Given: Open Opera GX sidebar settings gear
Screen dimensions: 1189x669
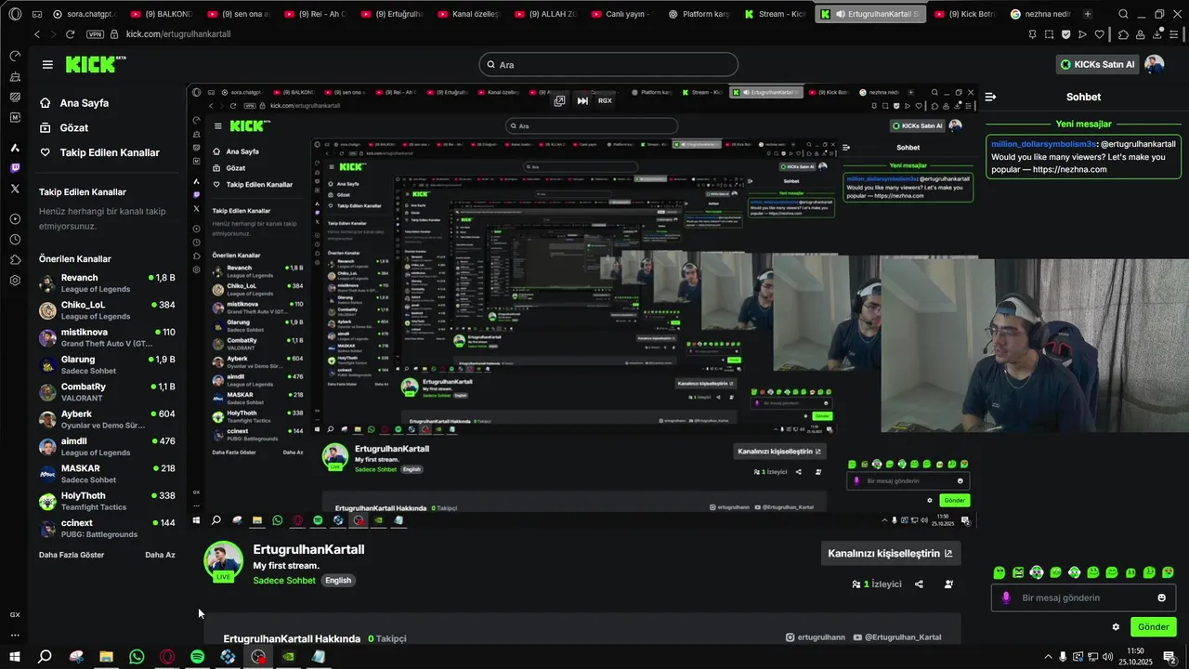Looking at the screenshot, I should click(x=15, y=281).
